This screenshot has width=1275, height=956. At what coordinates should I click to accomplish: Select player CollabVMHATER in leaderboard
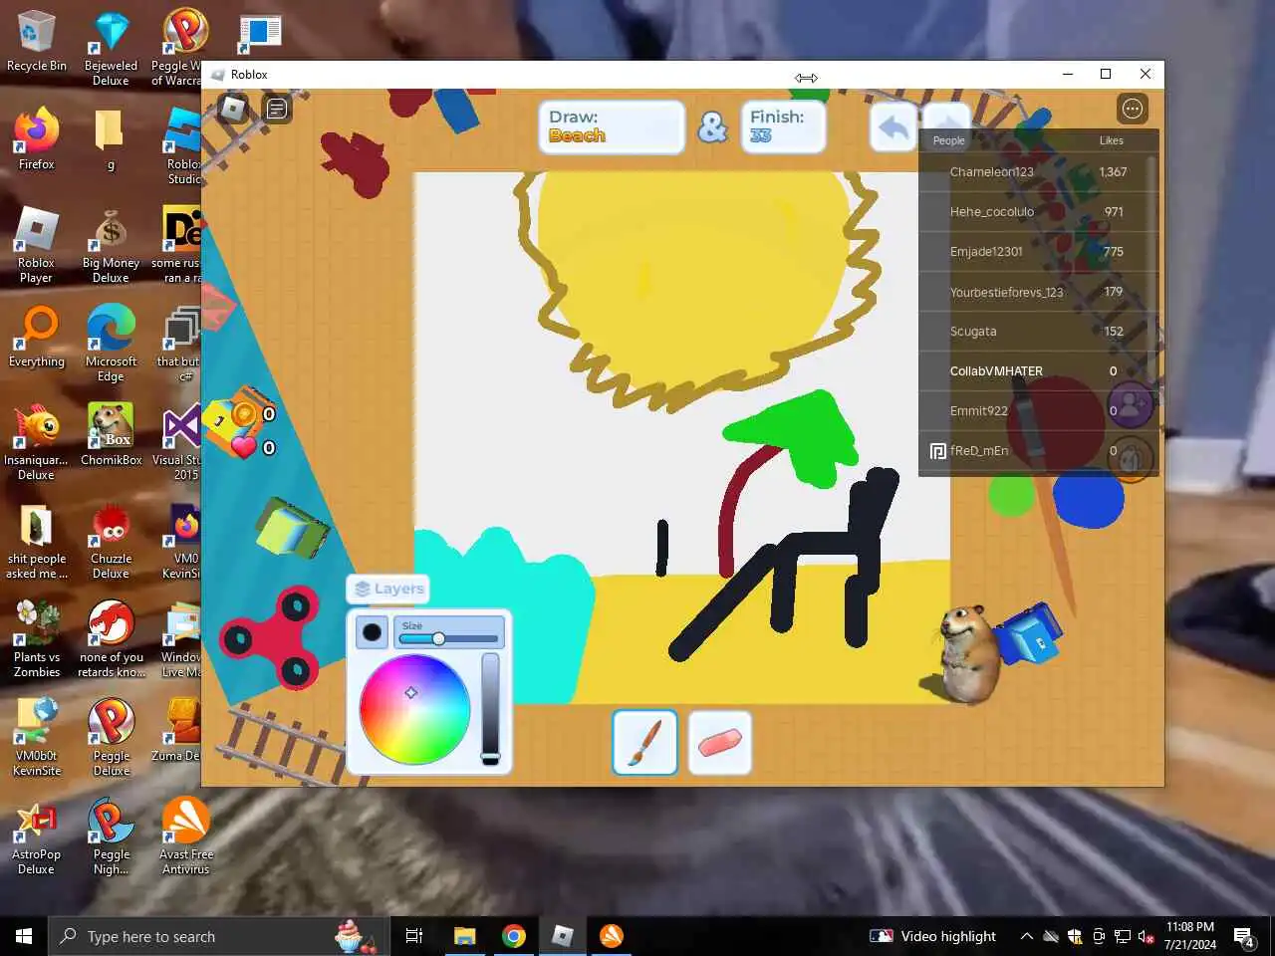click(1038, 370)
